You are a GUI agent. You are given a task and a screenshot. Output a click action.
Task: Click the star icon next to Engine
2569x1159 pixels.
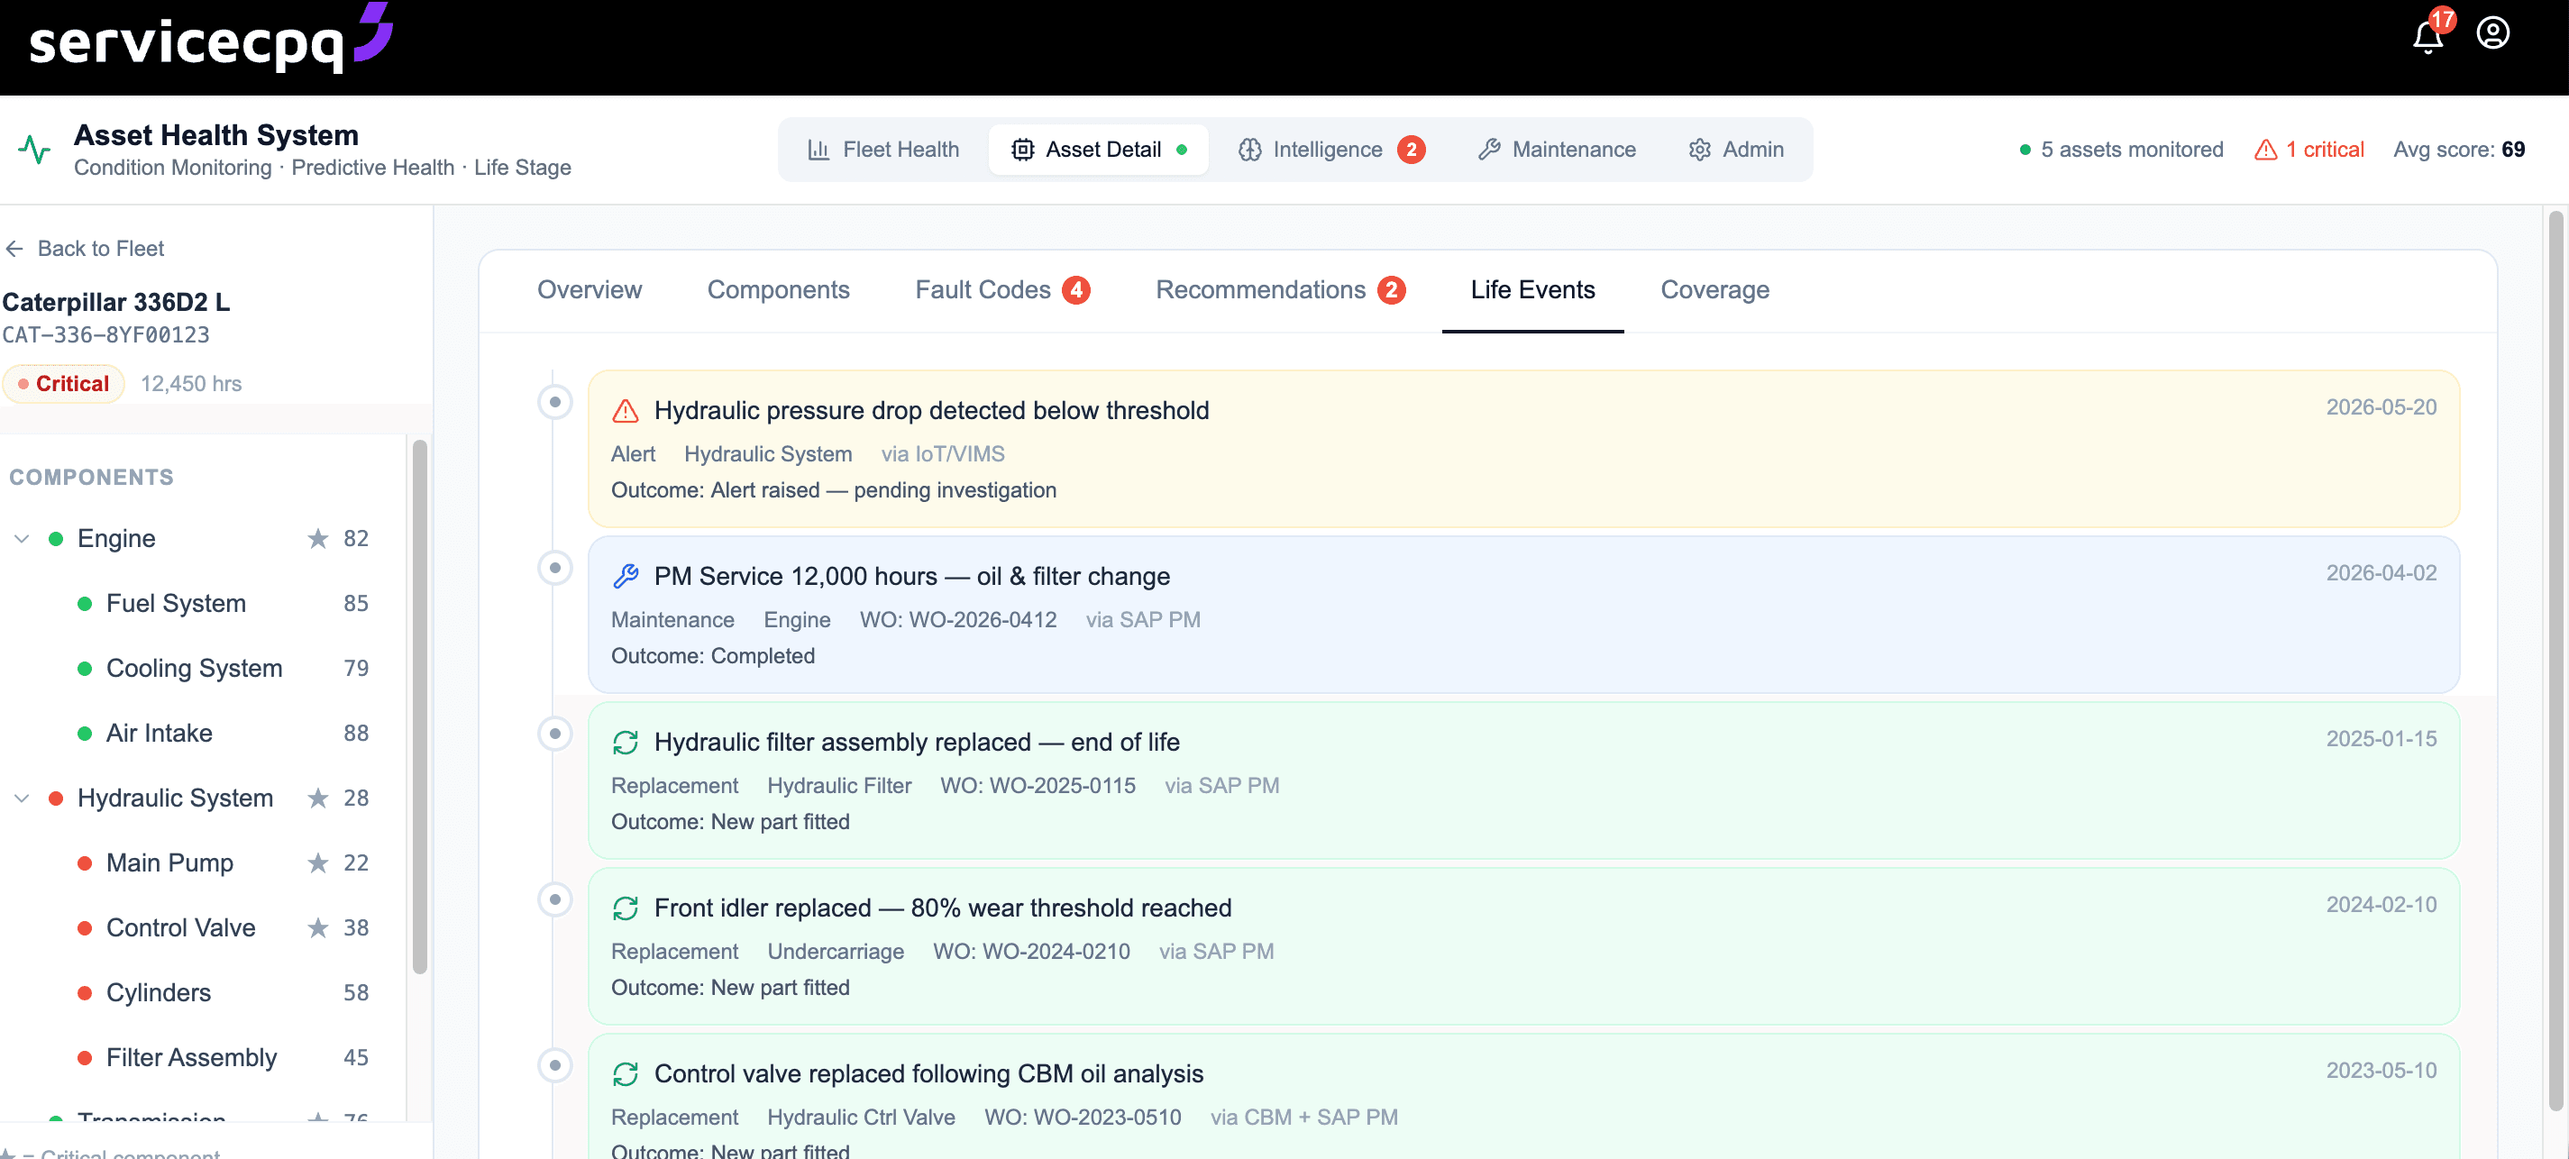318,539
